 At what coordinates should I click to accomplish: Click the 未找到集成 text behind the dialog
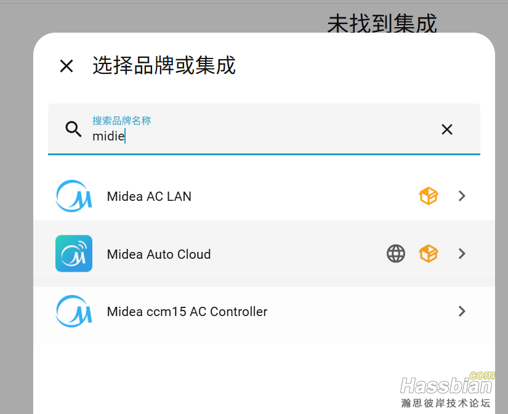[x=382, y=23]
